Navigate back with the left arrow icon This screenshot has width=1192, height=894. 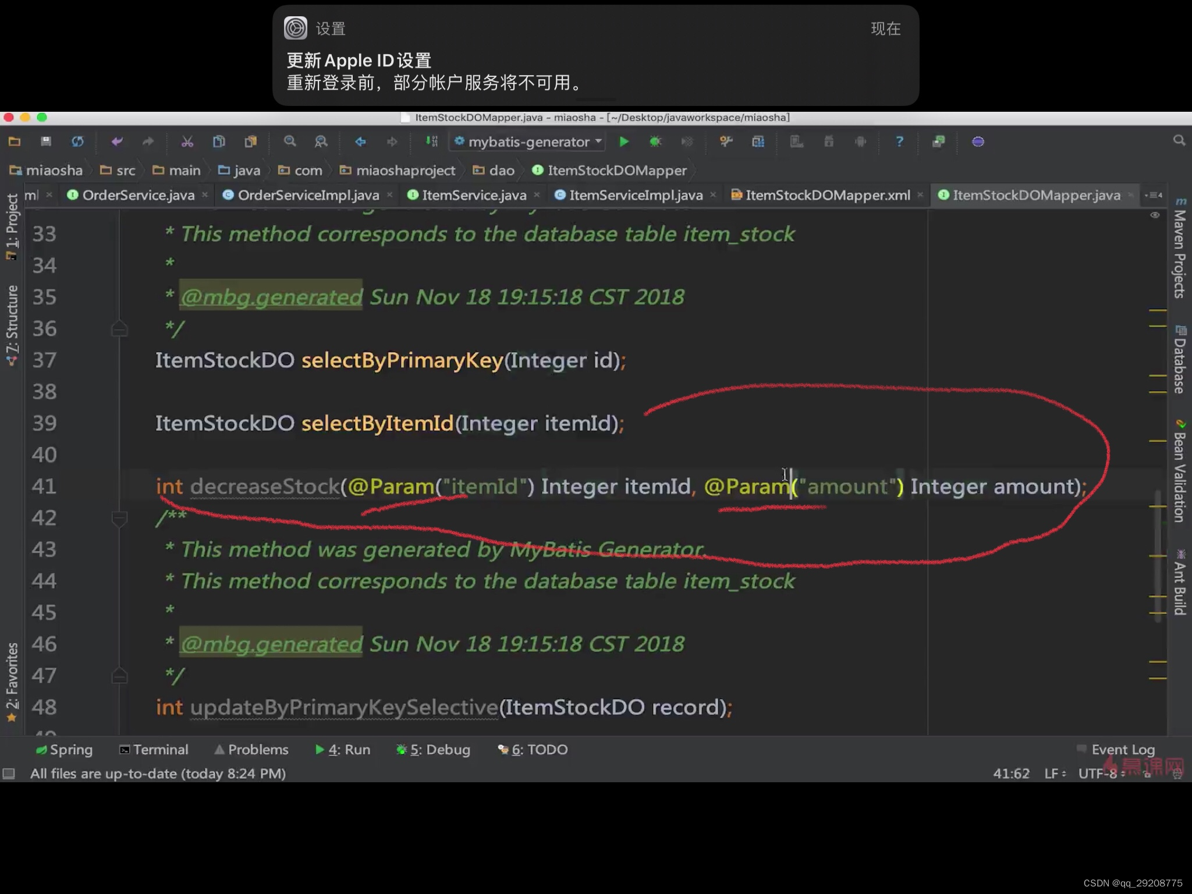pos(360,141)
